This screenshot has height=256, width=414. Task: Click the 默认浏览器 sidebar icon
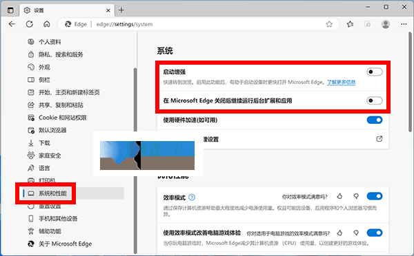pos(31,130)
